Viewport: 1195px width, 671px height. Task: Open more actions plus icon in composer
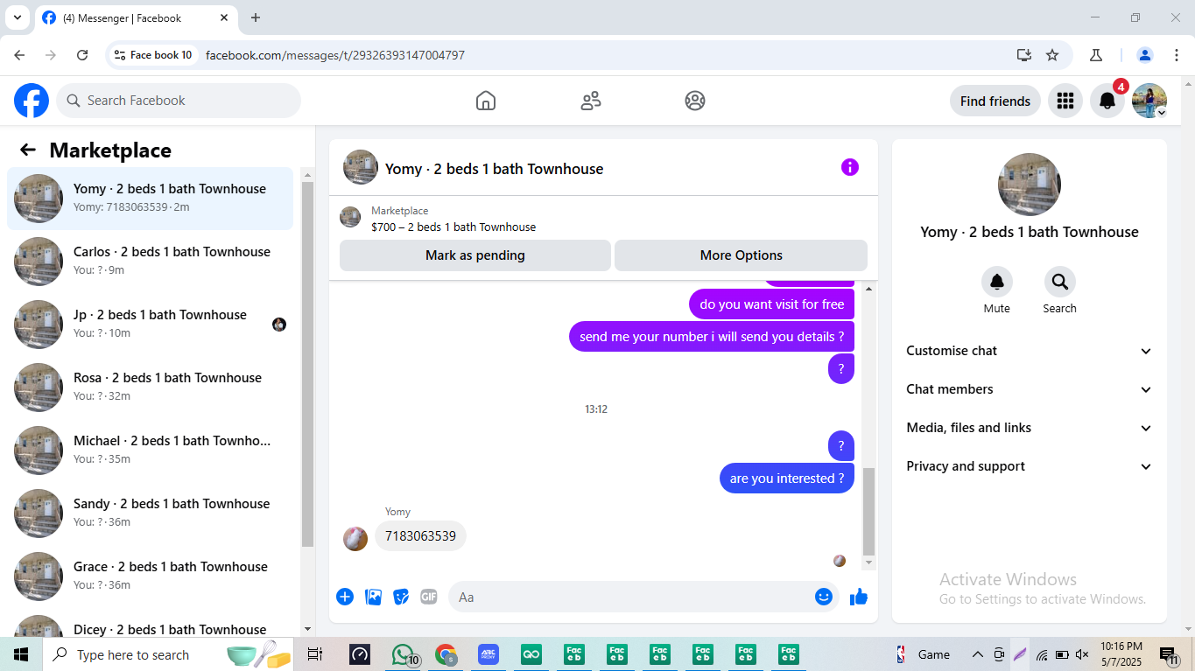(x=345, y=597)
